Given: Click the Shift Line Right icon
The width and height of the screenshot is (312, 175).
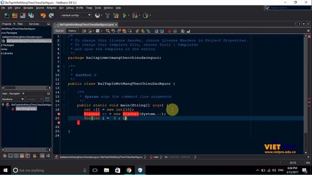Looking at the screenshot, I should (x=162, y=31).
